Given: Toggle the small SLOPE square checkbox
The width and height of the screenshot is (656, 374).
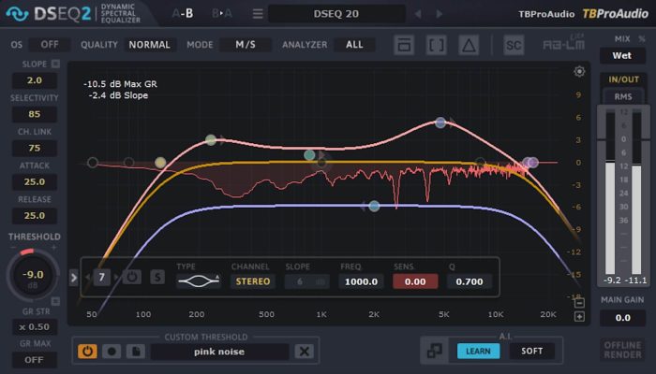Looking at the screenshot, I should 55,64.
